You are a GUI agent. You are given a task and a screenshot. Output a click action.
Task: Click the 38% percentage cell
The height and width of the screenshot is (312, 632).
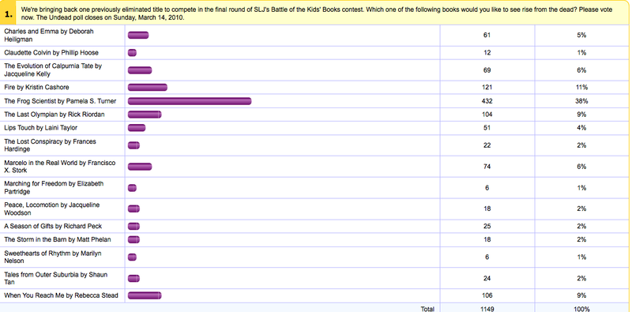[x=581, y=101]
